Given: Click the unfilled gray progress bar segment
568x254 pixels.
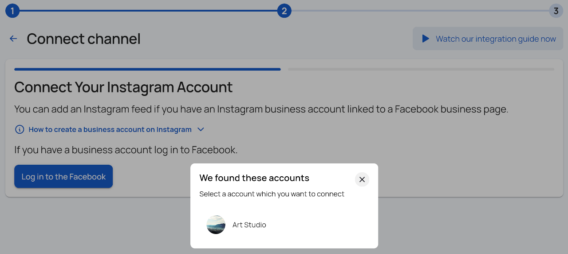Looking at the screenshot, I should point(421,69).
